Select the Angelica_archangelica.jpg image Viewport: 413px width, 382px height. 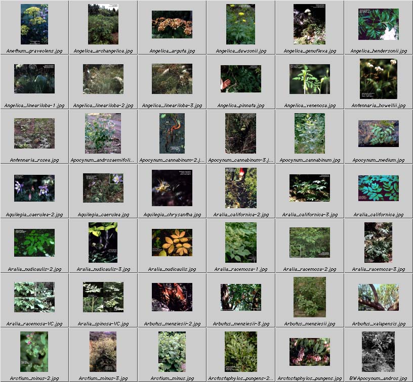tap(103, 24)
